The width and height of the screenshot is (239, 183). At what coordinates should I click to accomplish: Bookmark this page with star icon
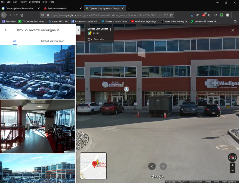pos(171,15)
